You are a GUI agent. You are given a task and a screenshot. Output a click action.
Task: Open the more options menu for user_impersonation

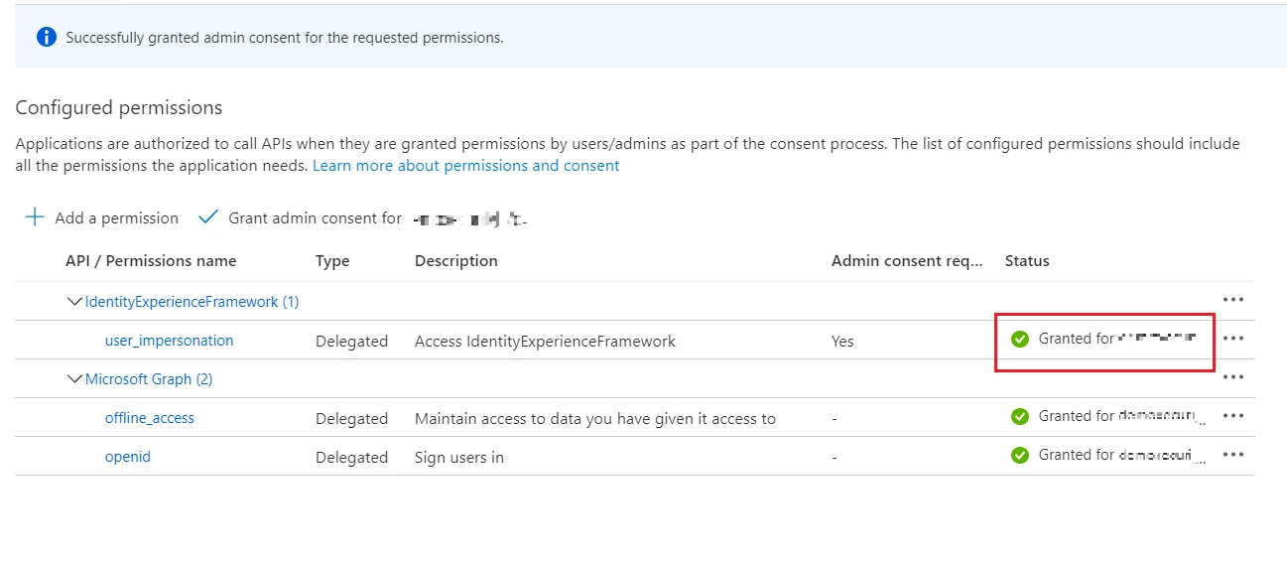click(x=1232, y=338)
